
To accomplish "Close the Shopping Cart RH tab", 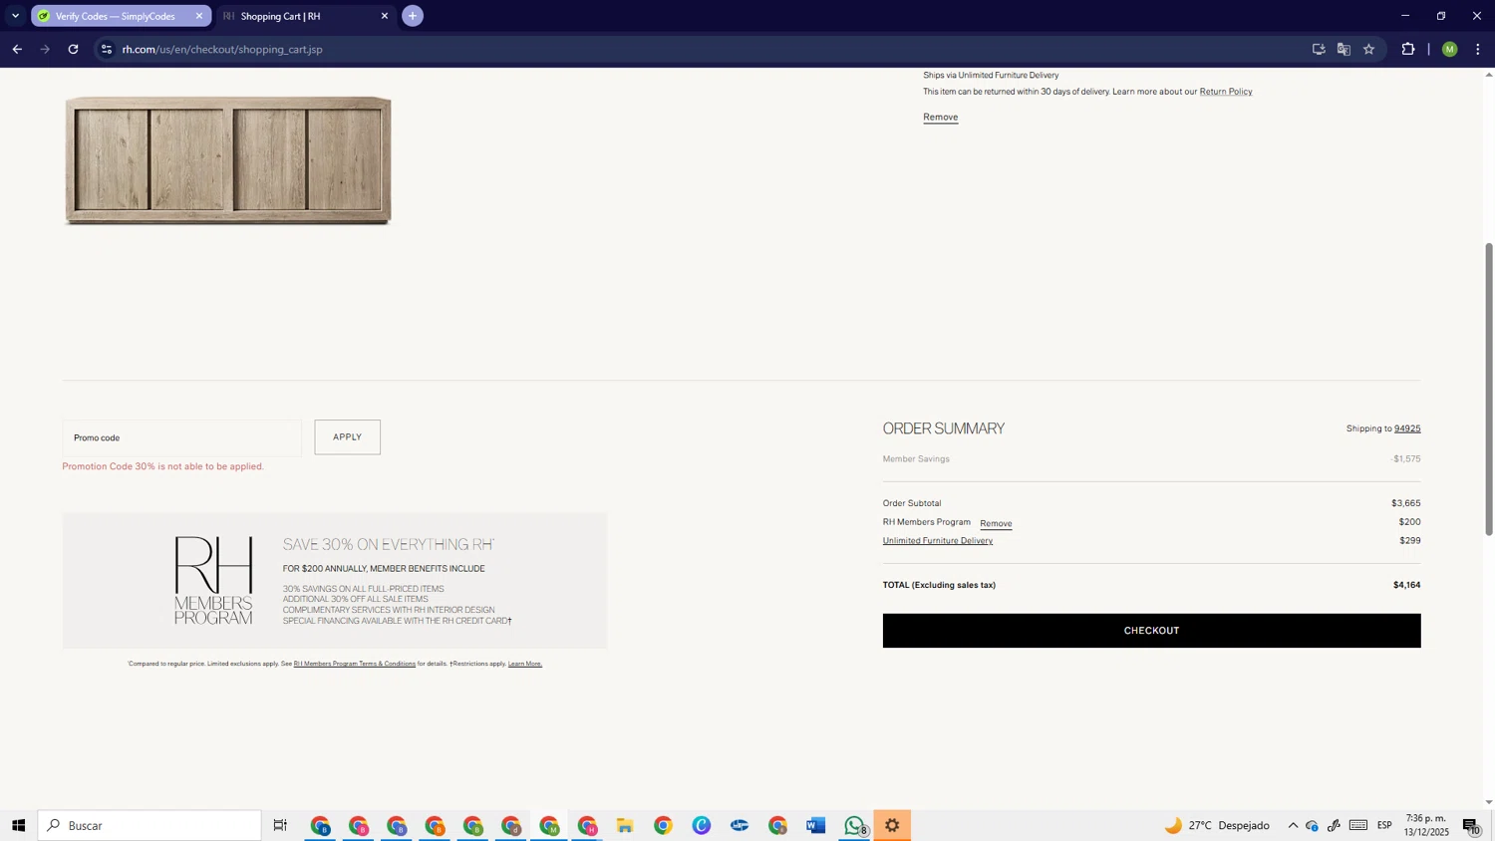I will tap(385, 16).
